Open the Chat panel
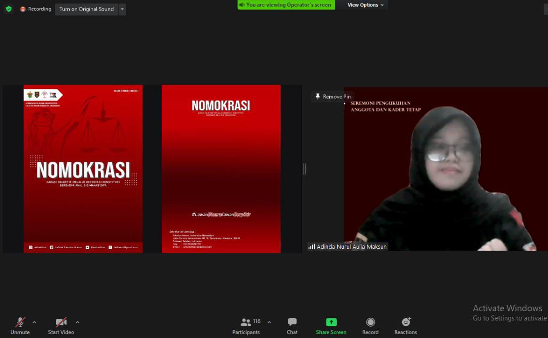 click(x=292, y=326)
